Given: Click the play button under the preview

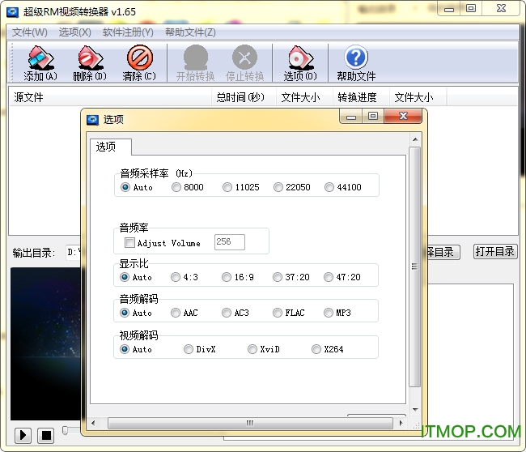Looking at the screenshot, I should click(23, 435).
